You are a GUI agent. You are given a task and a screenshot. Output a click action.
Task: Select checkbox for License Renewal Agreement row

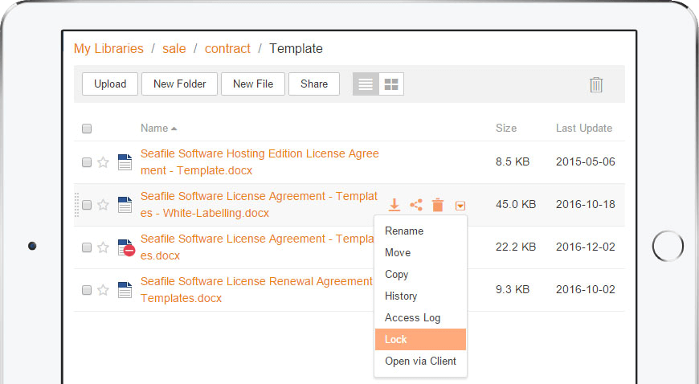[x=87, y=290]
